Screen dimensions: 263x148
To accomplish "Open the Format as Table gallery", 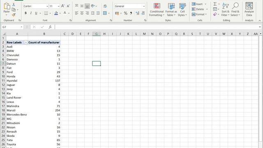I will [171, 9].
